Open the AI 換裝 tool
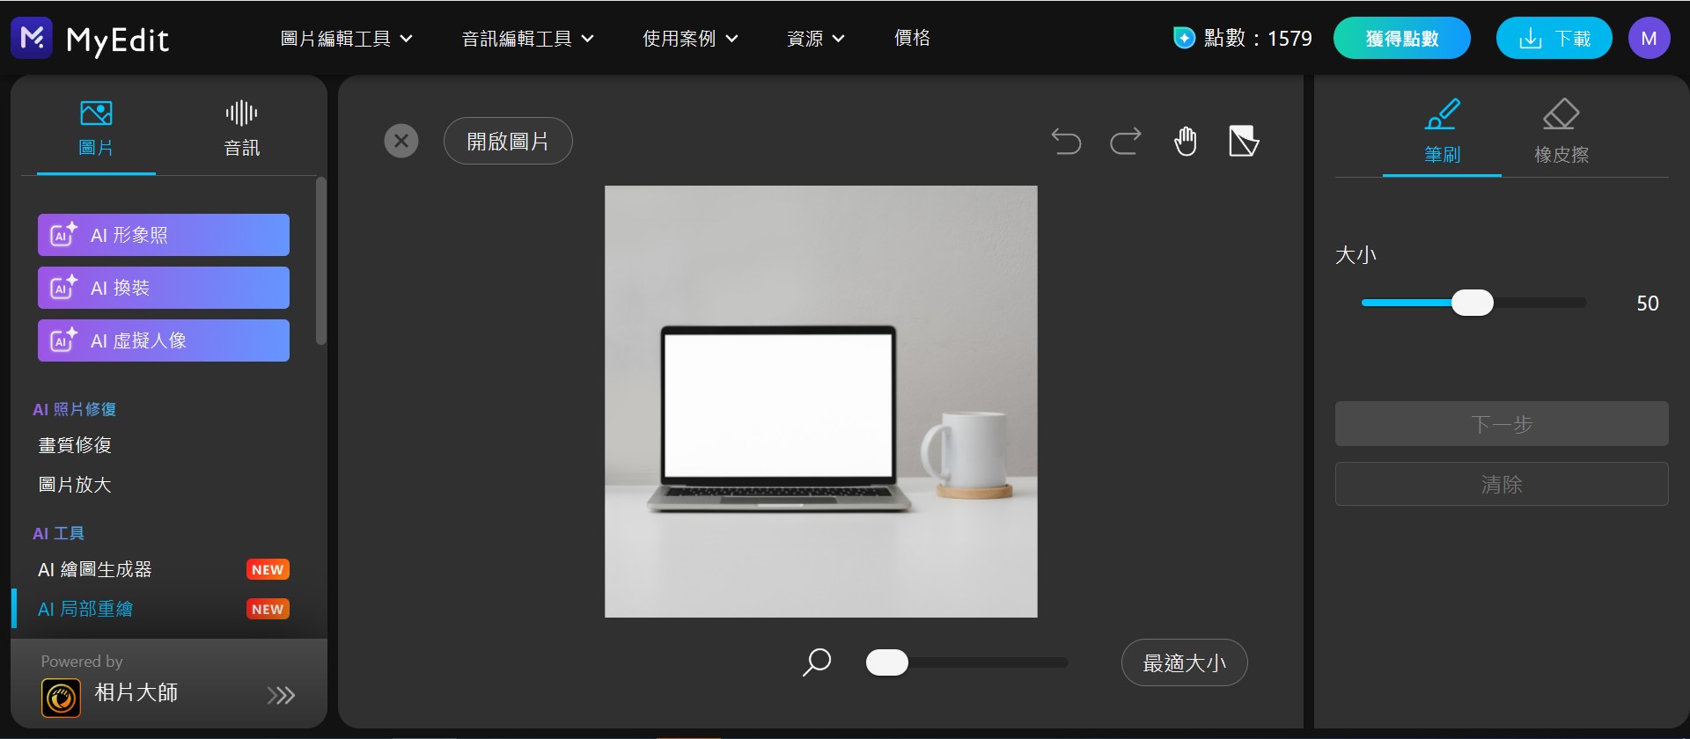 [x=164, y=288]
